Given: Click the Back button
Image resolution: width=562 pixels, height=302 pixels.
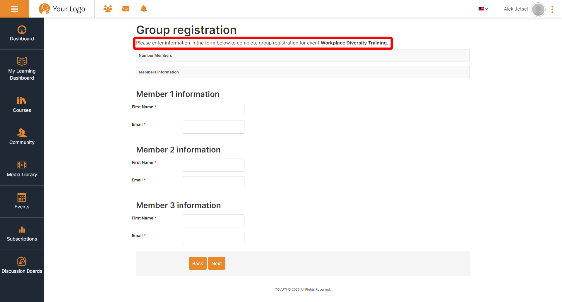Looking at the screenshot, I should (x=198, y=263).
